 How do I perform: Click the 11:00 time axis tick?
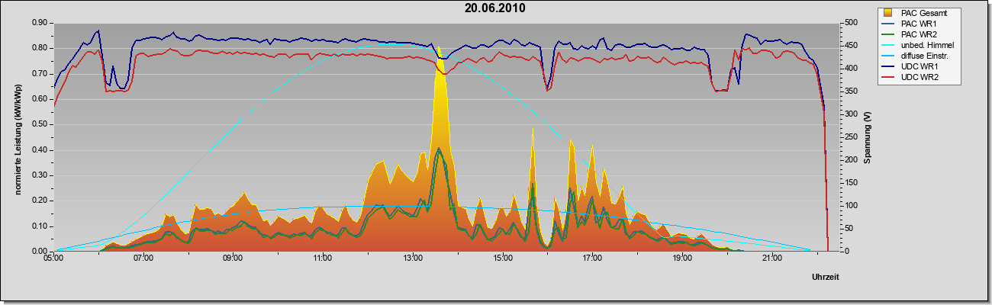[323, 258]
